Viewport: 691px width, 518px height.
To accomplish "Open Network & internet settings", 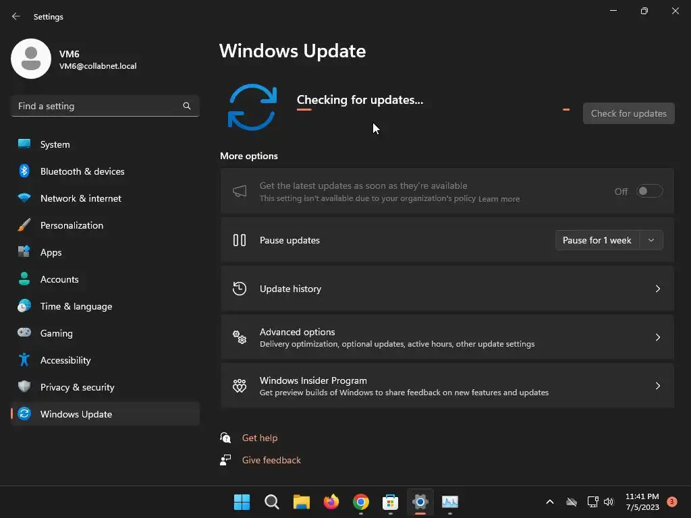I will (105, 198).
